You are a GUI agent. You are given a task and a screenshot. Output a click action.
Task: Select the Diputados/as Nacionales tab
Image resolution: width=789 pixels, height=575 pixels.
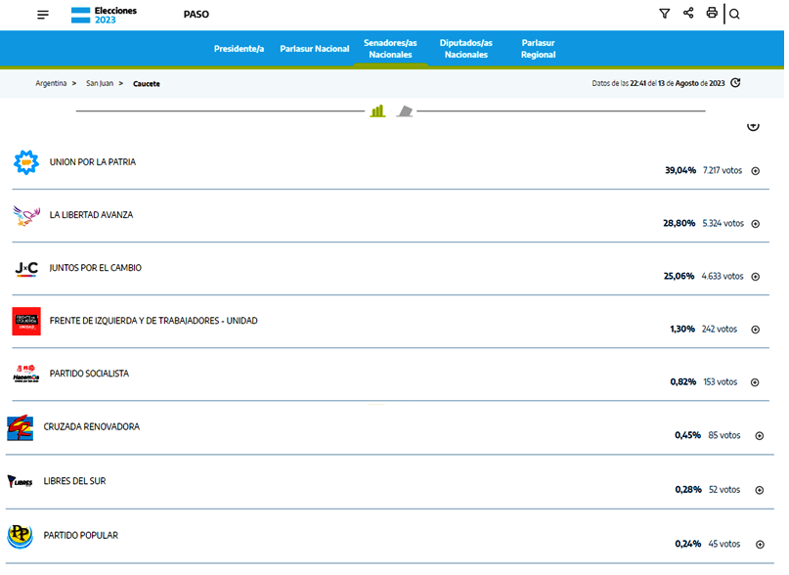(466, 49)
